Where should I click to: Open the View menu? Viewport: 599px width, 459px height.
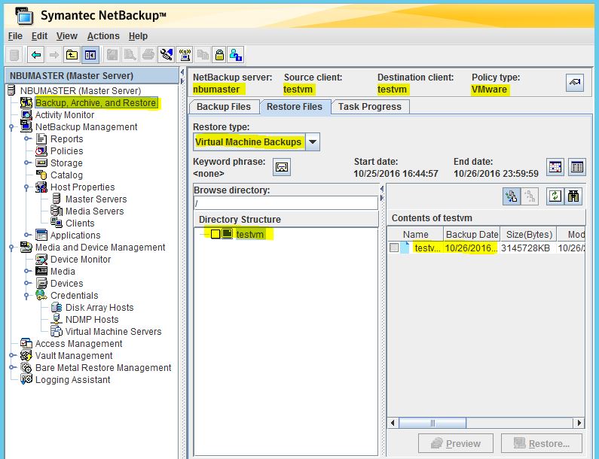pos(67,36)
